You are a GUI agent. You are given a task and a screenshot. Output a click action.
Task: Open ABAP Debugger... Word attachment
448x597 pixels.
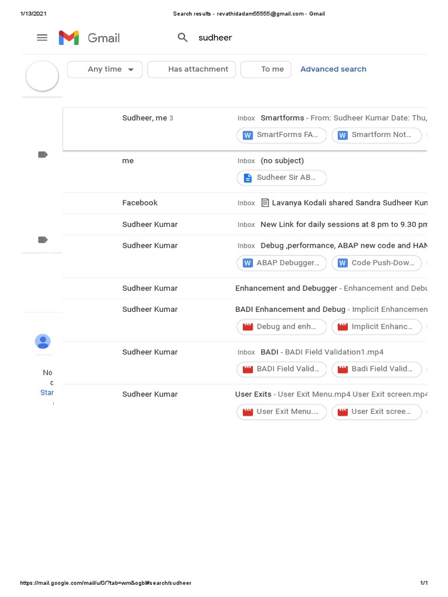click(282, 263)
